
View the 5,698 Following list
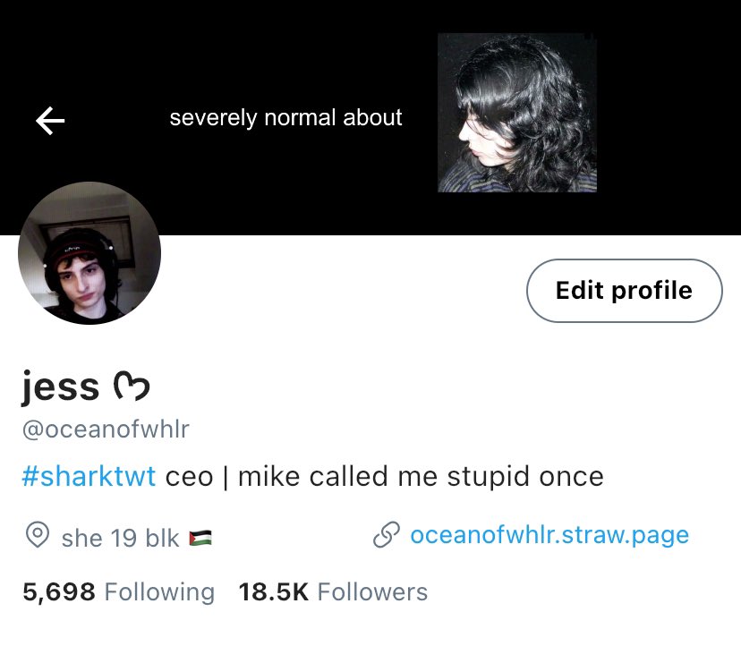point(119,591)
